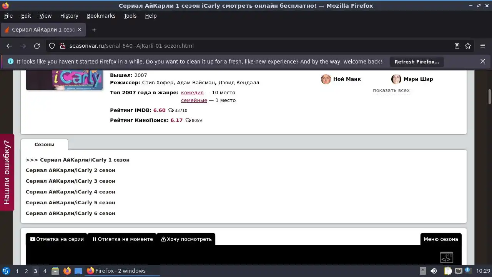The image size is (492, 277).
Task: Open the View menu
Action: pyautogui.click(x=45, y=16)
